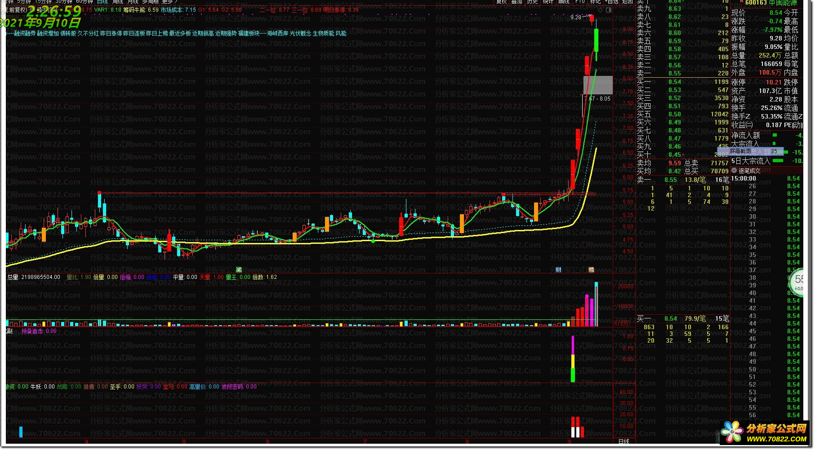Screen dimensions: 815x450
Task: Click the 光伏概念 concept tag
Action: click(x=301, y=34)
